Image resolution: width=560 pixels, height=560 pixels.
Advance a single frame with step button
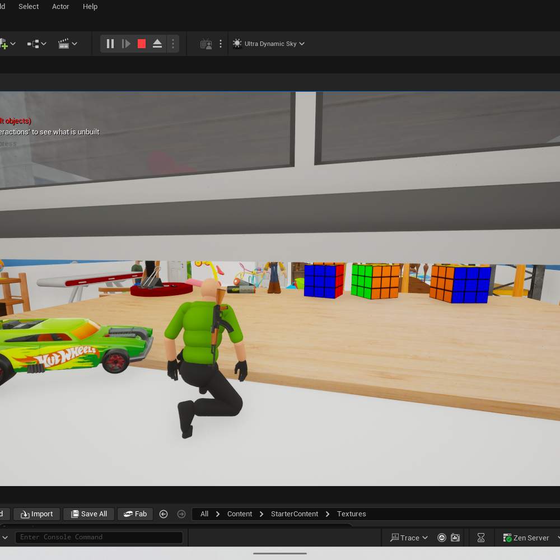(126, 44)
